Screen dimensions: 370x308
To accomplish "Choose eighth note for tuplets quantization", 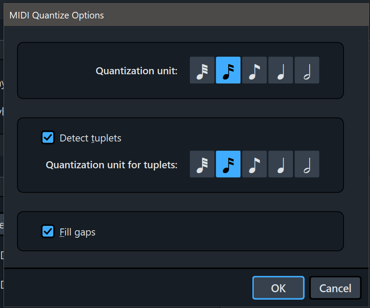I will (255, 164).
